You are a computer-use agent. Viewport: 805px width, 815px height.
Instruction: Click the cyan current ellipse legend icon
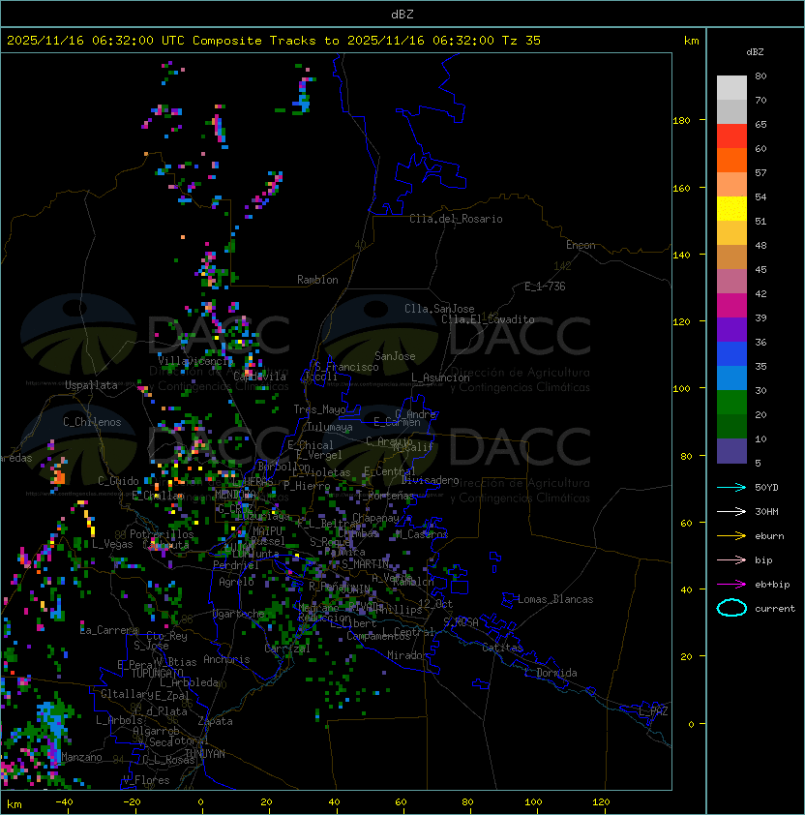pyautogui.click(x=731, y=608)
